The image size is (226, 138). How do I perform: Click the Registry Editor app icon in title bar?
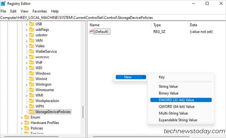click(3, 4)
